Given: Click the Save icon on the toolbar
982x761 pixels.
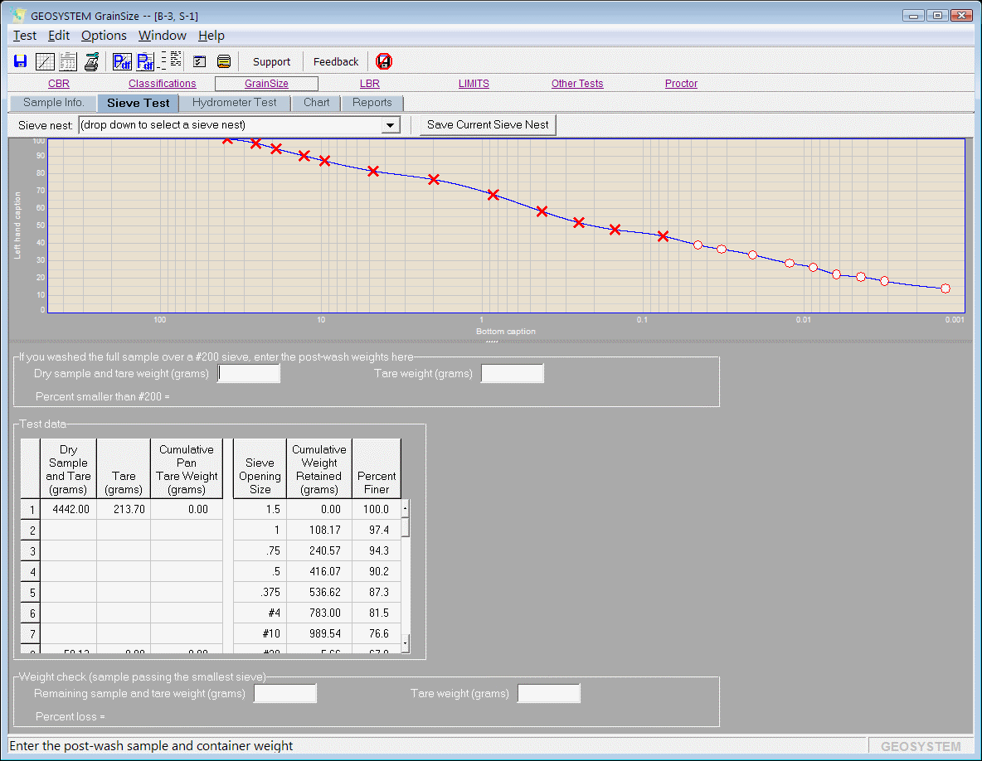Looking at the screenshot, I should pyautogui.click(x=19, y=61).
